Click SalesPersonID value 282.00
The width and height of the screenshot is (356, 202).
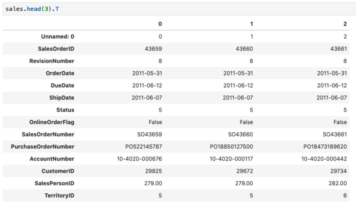(x=338, y=183)
